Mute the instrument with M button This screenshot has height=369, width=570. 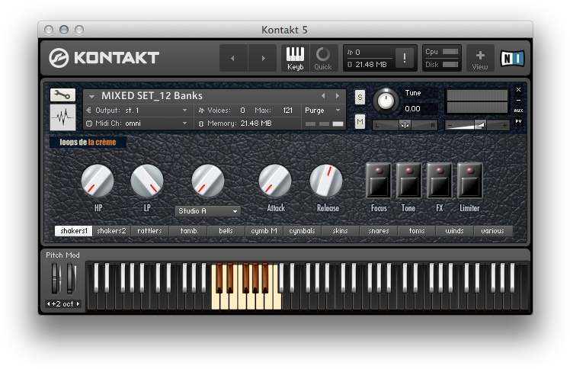pos(360,121)
